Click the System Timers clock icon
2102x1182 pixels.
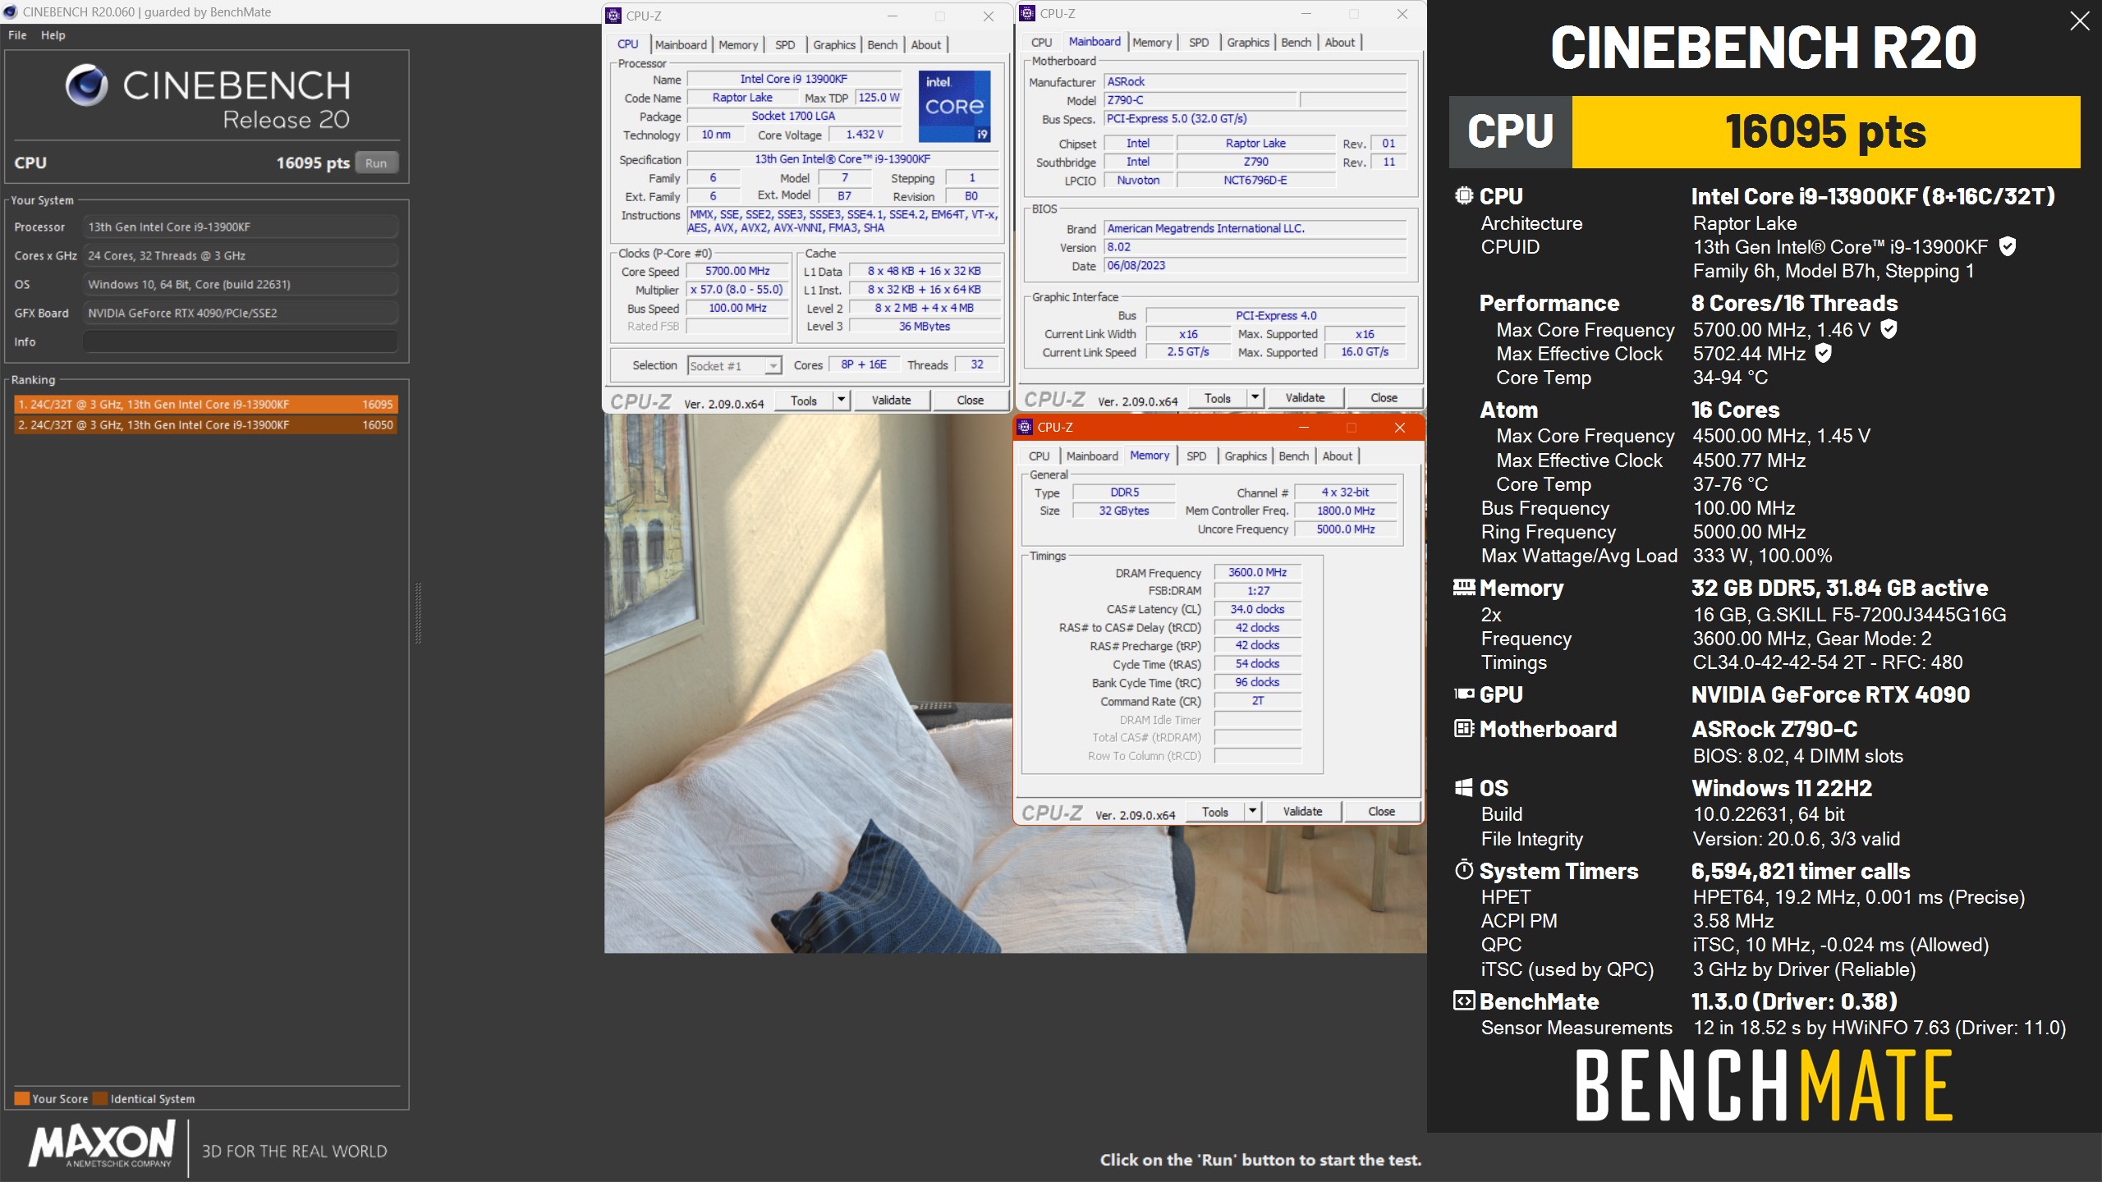pyautogui.click(x=1463, y=870)
